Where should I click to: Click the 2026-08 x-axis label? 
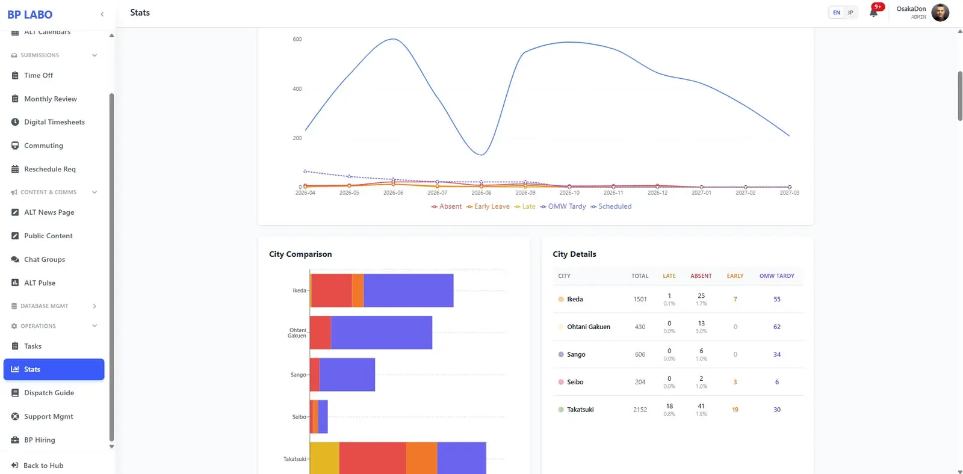click(x=481, y=193)
